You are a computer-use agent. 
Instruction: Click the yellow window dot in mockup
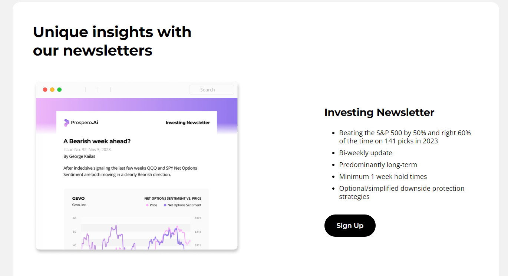coord(52,90)
